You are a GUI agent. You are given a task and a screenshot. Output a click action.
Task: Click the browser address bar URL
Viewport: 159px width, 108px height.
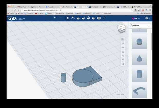point(42,10)
